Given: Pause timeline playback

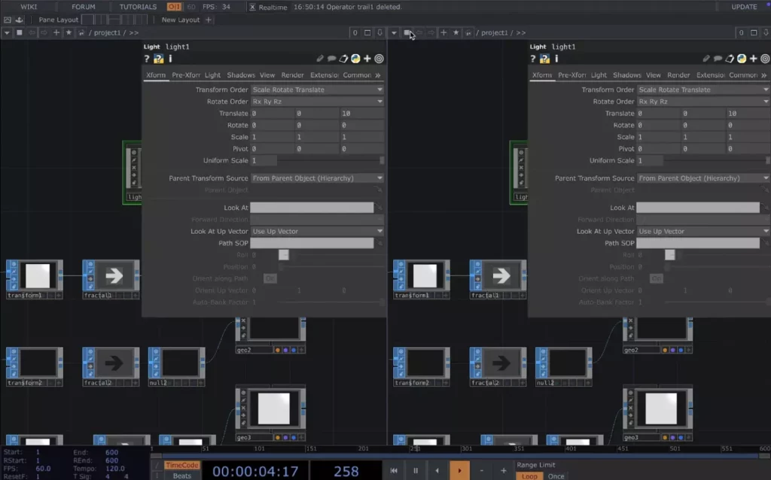Looking at the screenshot, I should tap(415, 471).
